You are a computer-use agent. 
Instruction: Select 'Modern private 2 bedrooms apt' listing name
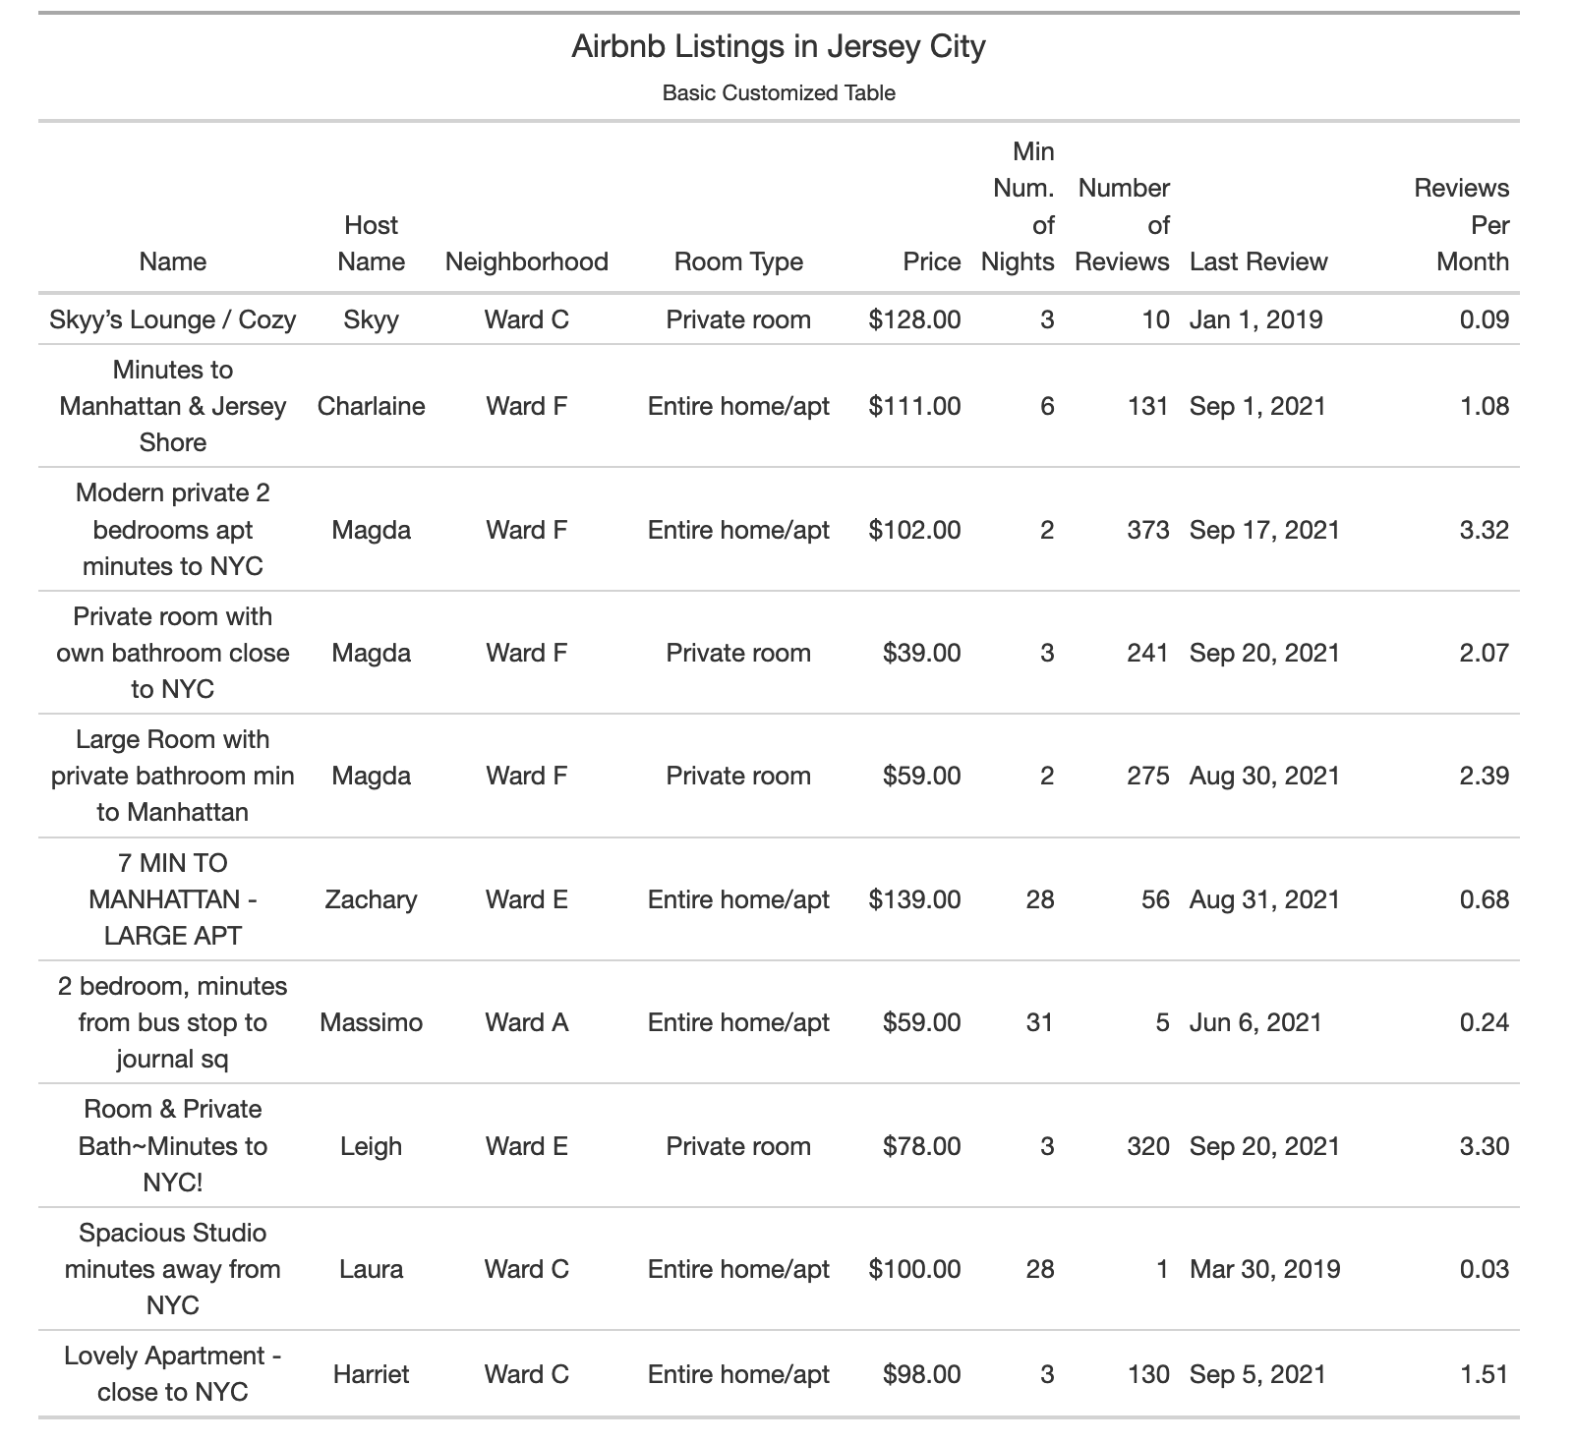(x=173, y=529)
